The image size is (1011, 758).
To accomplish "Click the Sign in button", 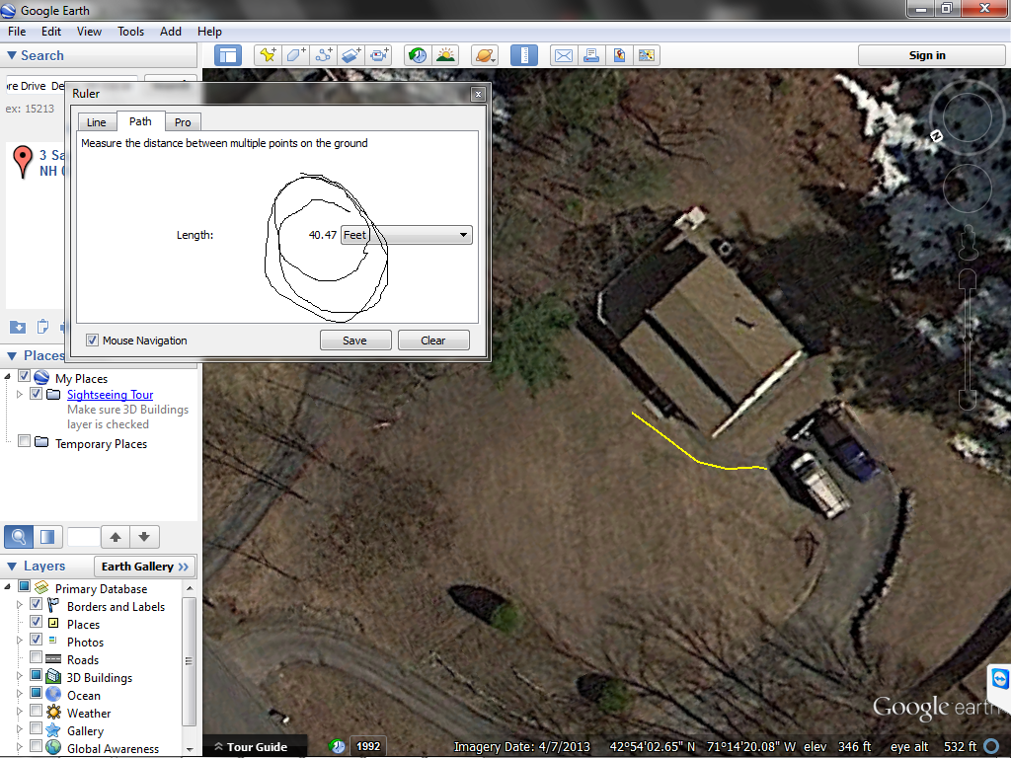I will tap(930, 55).
